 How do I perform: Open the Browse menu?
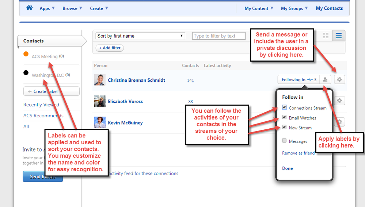(x=72, y=8)
